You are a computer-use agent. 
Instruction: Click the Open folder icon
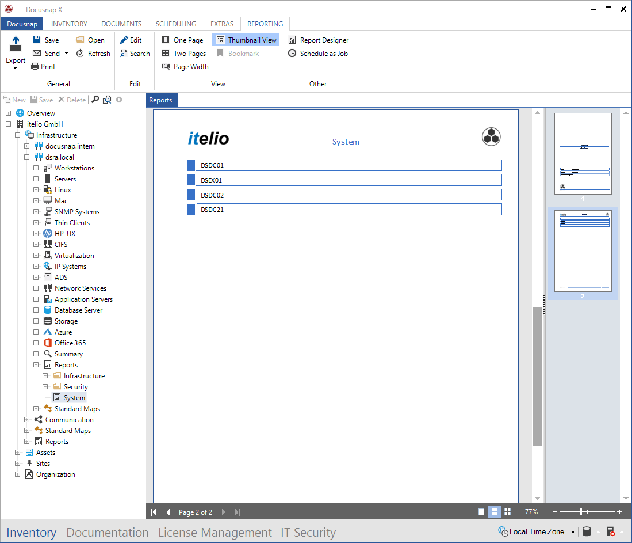[80, 40]
